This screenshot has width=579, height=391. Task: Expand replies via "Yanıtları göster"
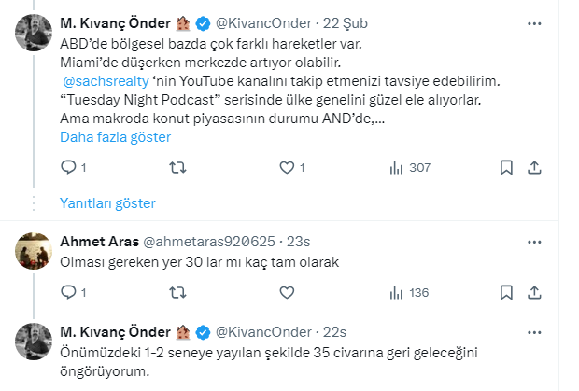click(107, 202)
